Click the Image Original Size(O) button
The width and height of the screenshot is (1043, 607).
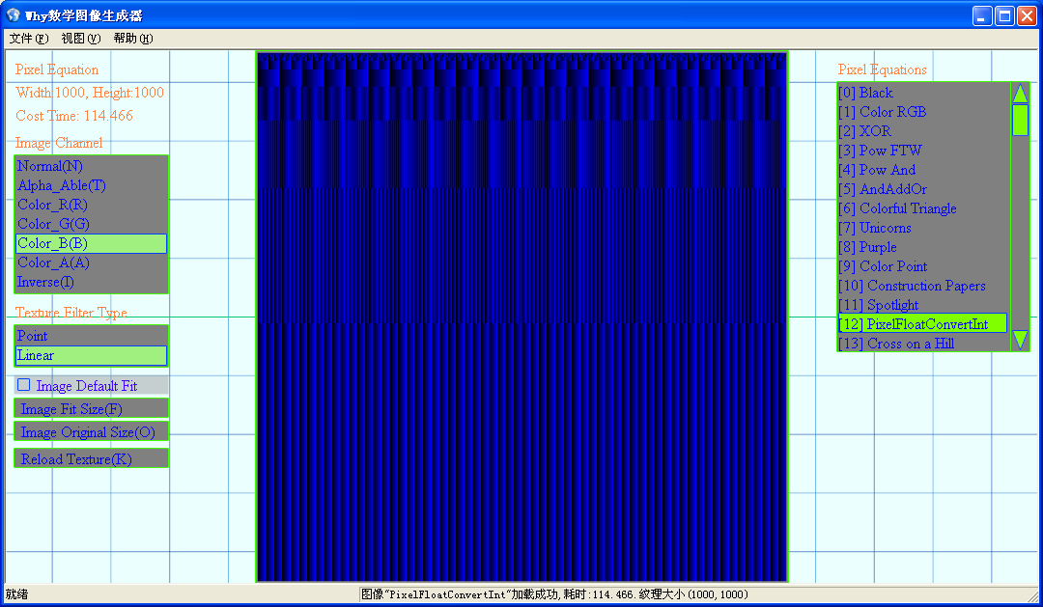(x=91, y=432)
